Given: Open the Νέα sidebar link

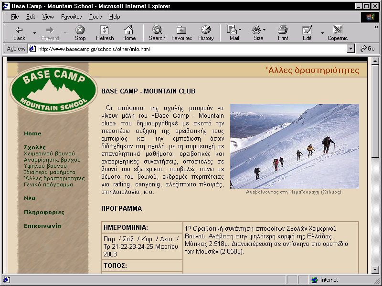Looking at the screenshot, I should click(x=30, y=198).
